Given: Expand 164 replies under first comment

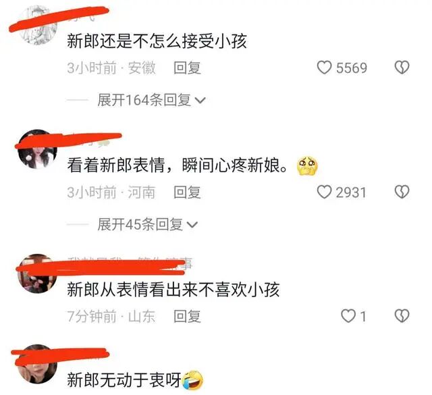Looking at the screenshot, I should [x=151, y=100].
